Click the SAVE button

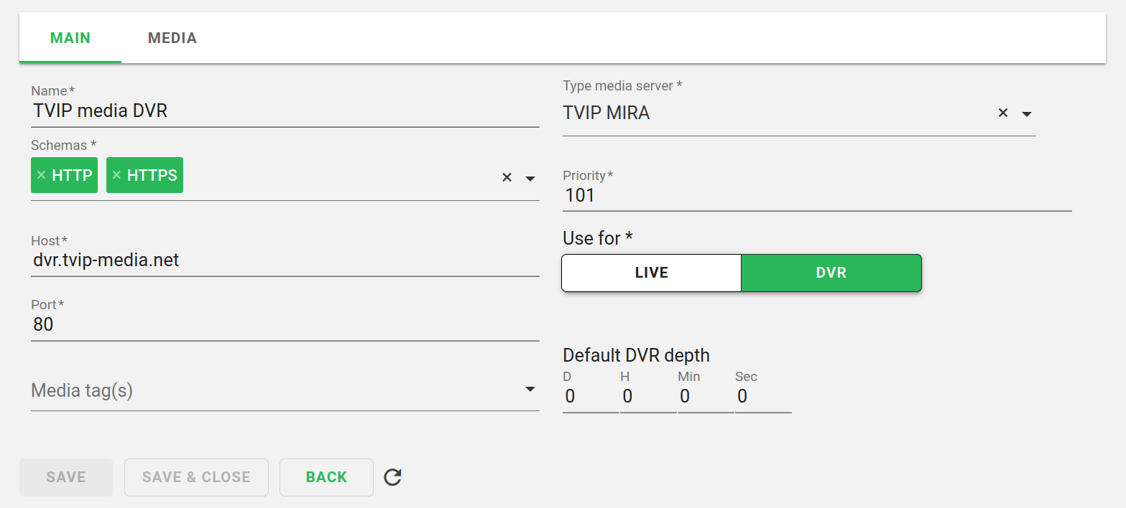point(66,477)
